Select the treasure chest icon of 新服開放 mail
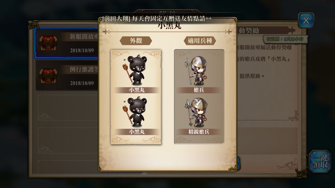Viewport: 335px width, 188px height. [48, 43]
